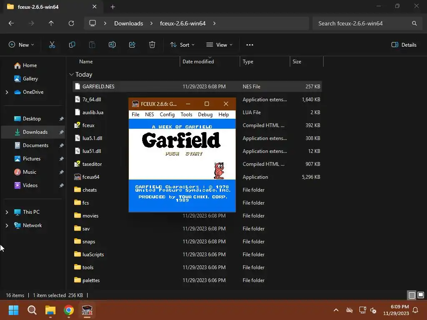Viewport: 427px width, 320px height.
Task: Click the Copy icon in toolbar
Action: 72,45
